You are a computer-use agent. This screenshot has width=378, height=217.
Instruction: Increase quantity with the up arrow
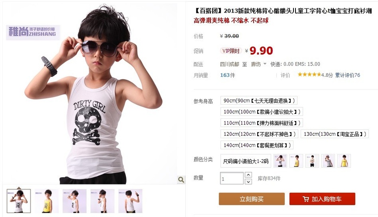pos(248,175)
